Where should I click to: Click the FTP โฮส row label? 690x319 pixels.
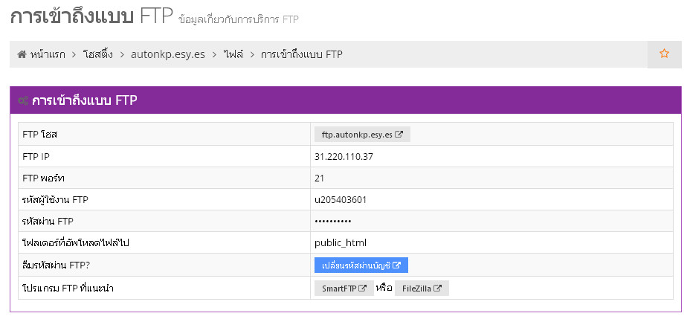40,135
